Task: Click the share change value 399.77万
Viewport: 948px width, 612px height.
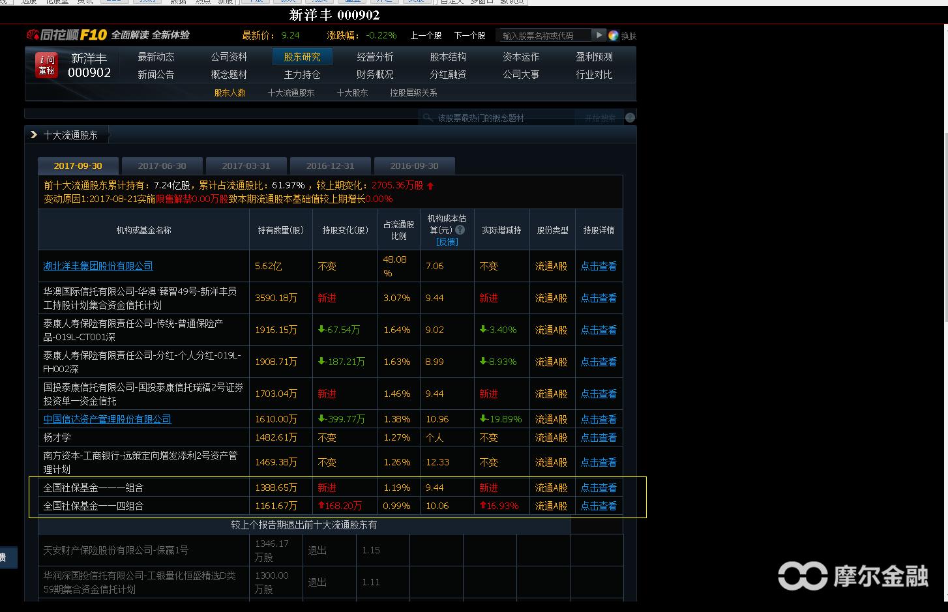Action: 342,419
